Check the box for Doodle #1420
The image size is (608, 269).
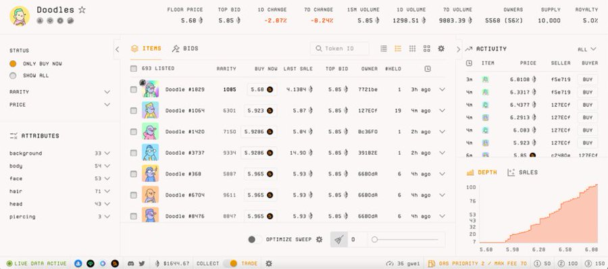pyautogui.click(x=134, y=132)
